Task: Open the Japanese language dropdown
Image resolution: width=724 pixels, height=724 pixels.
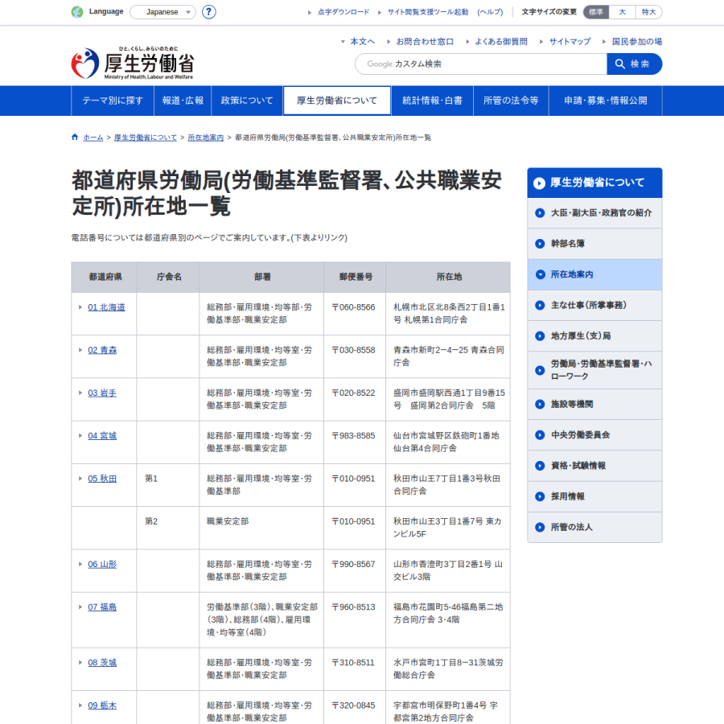Action: (x=163, y=12)
